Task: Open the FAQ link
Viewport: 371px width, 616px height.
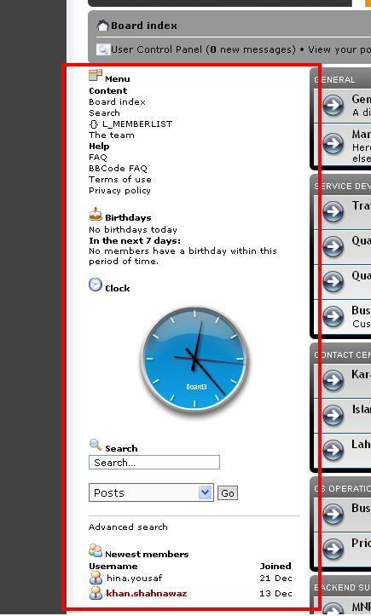Action: [x=97, y=157]
